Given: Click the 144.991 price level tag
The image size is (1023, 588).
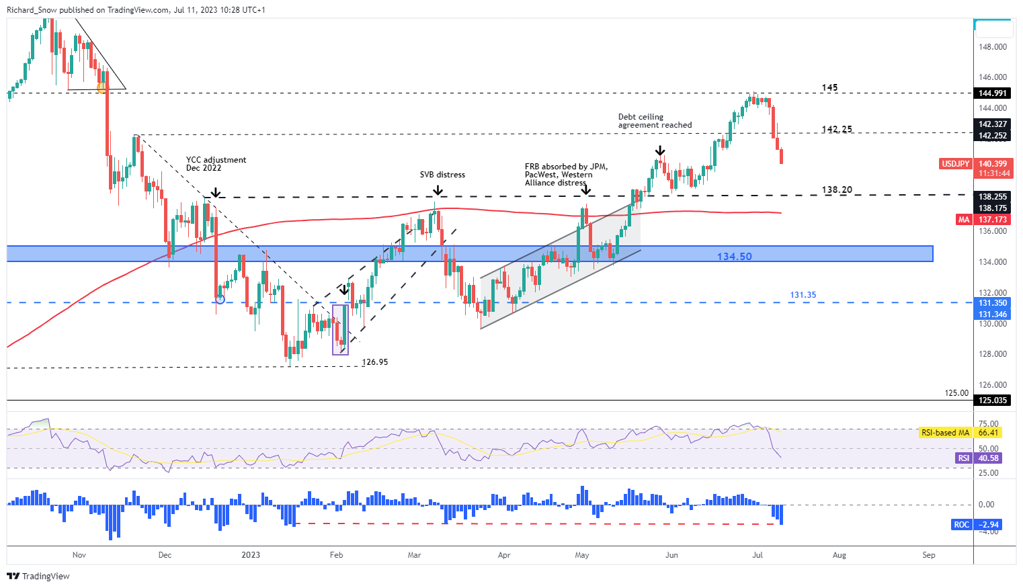Looking at the screenshot, I should (992, 93).
